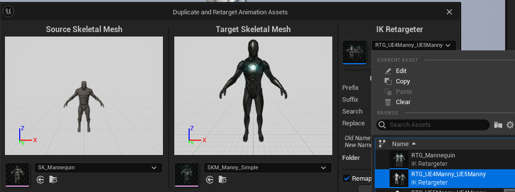Open the RTG_UE4Manny_UE5Manny IK Retargeter dropdown
515x192 pixels.
tap(413, 45)
